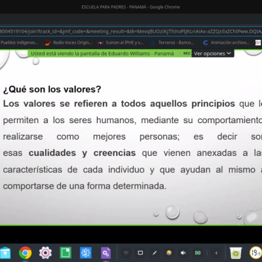This screenshot has width=262, height=262.
Task: Launch the green spreadsheet app in taskbar
Action: point(65,253)
